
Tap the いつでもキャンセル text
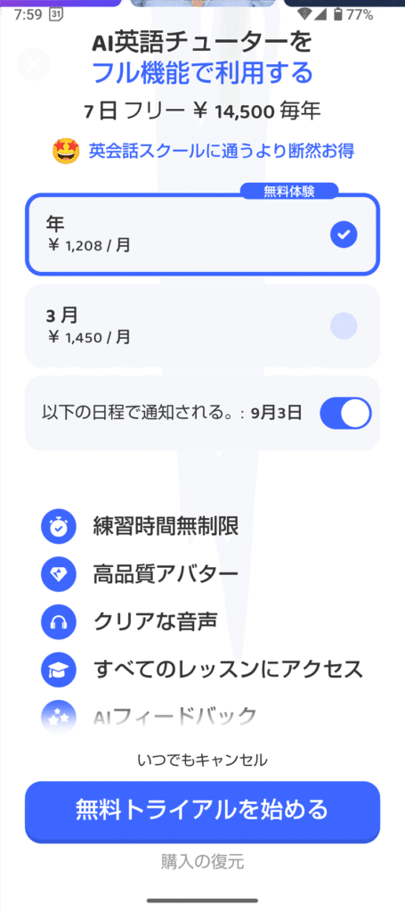coord(202,760)
